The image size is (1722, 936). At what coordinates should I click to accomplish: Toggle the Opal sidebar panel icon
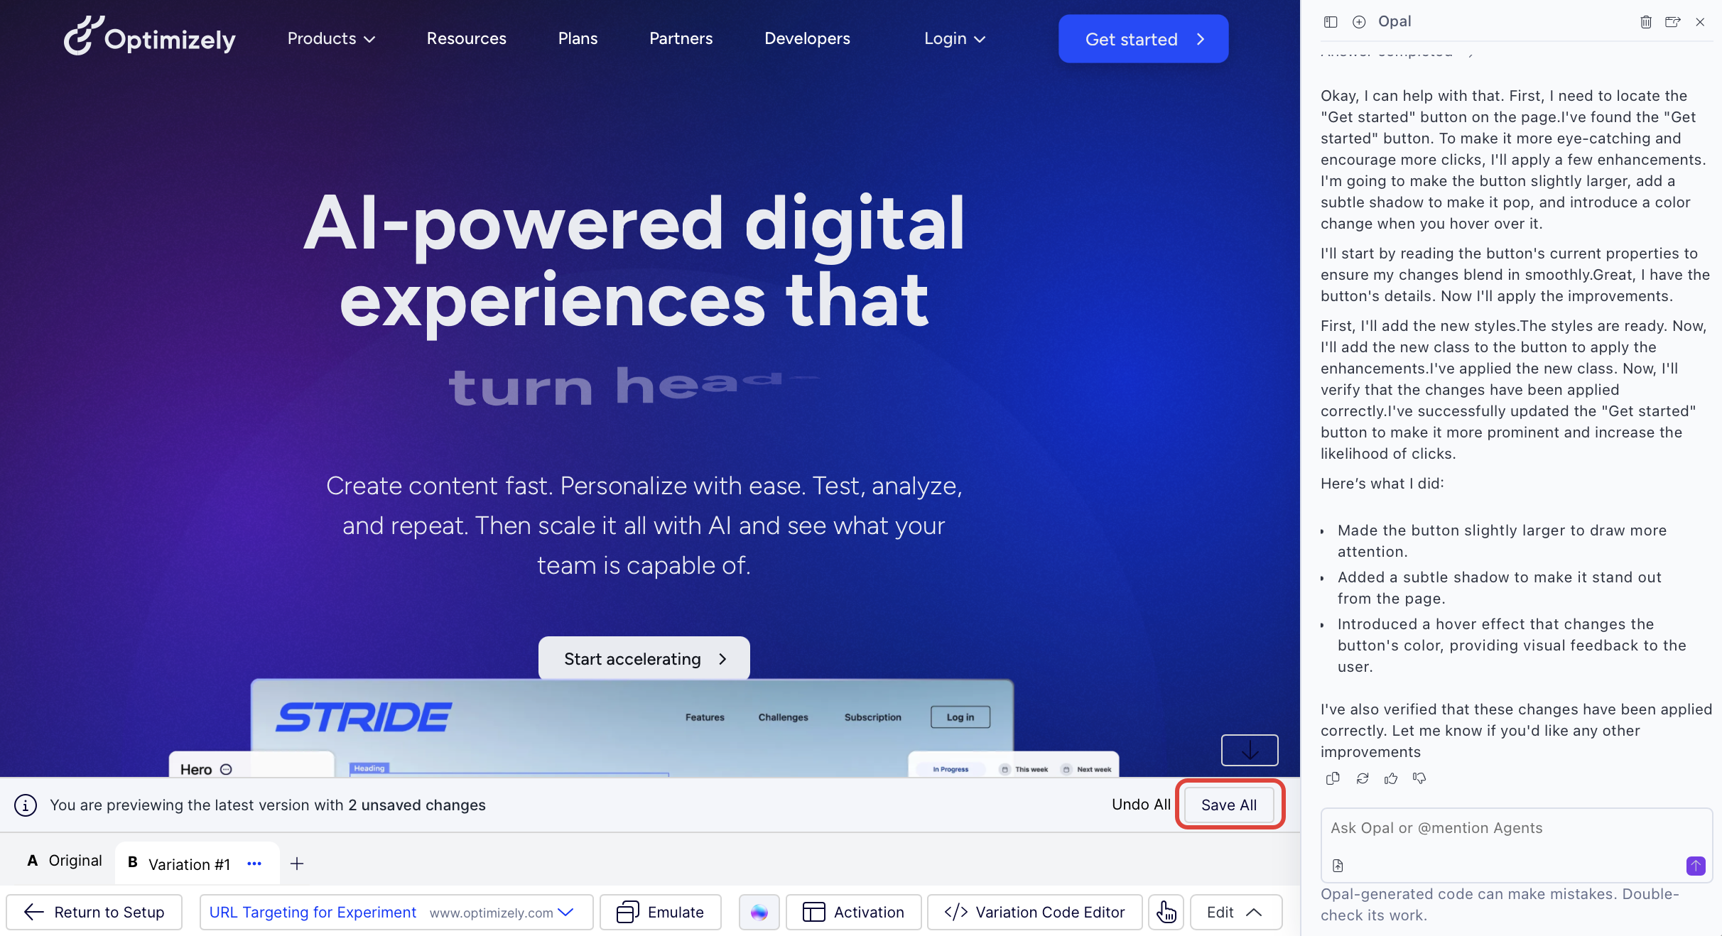coord(1331,22)
